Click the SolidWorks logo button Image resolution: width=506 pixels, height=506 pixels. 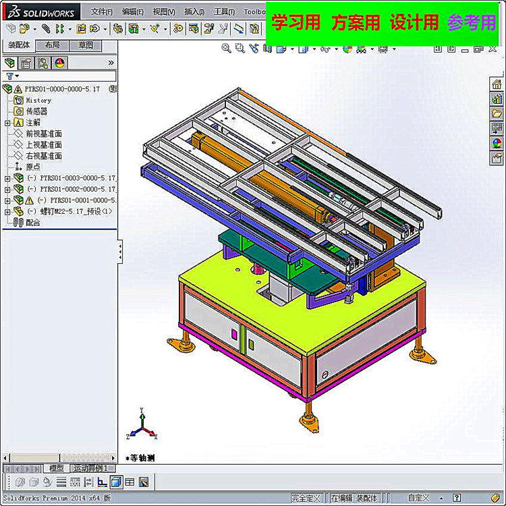pyautogui.click(x=41, y=12)
